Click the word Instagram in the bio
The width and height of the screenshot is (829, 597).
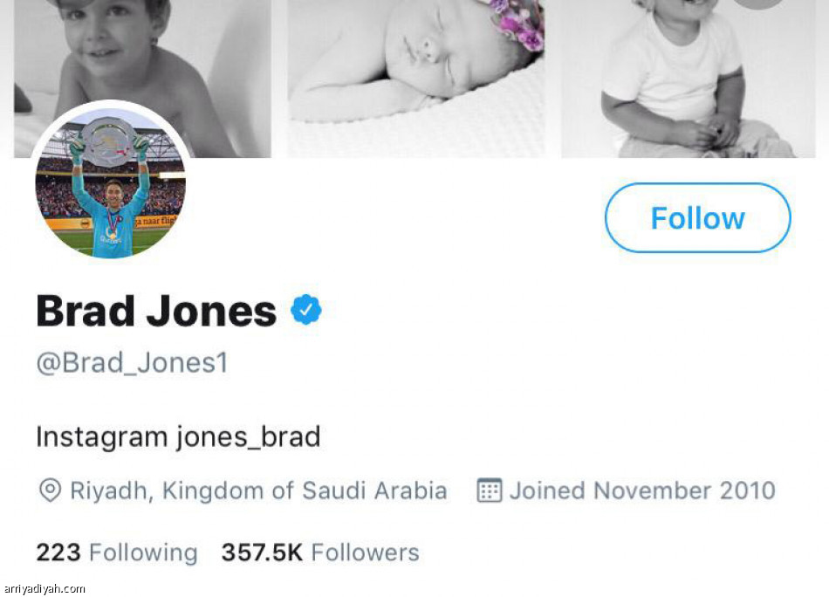click(102, 436)
